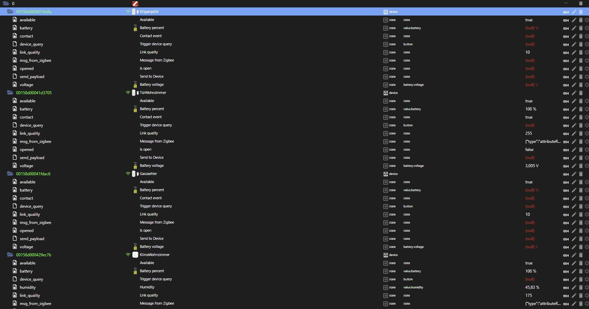The width and height of the screenshot is (589, 309).
Task: Click the Wi-Fi signal icon beside Gaszaehler
Action: (128, 174)
